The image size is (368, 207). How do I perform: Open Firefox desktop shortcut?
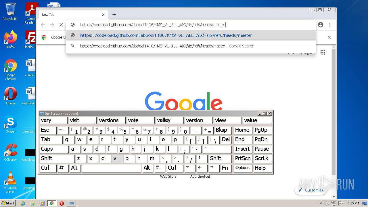(10, 40)
